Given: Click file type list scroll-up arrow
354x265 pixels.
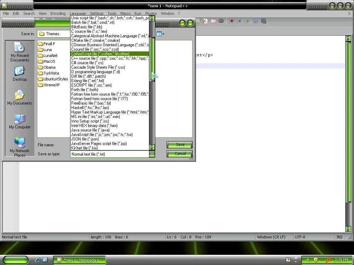Looking at the screenshot, I should [152, 19].
